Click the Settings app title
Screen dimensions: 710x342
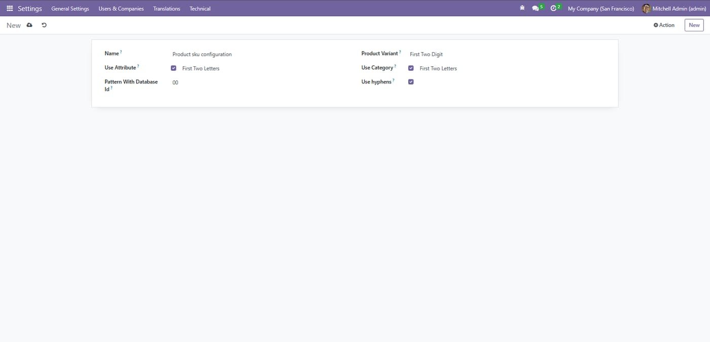point(30,9)
